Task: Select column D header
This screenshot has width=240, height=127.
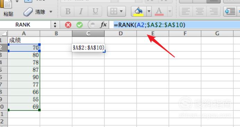Action: pos(120,33)
